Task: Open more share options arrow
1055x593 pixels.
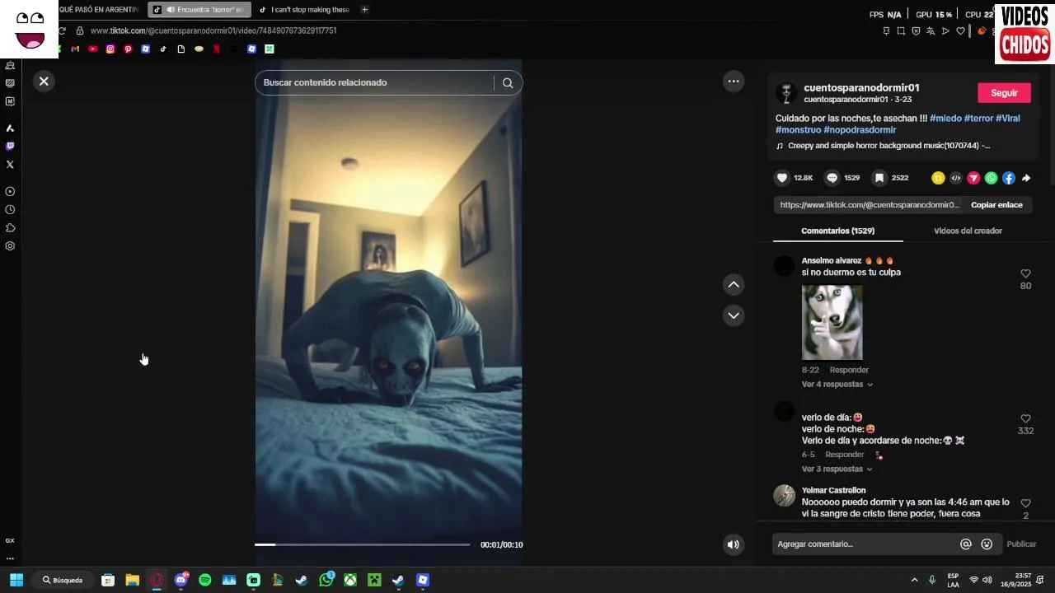Action: click(1026, 178)
